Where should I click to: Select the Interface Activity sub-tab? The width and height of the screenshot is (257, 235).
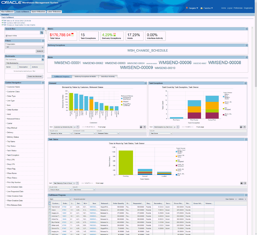click(x=108, y=77)
